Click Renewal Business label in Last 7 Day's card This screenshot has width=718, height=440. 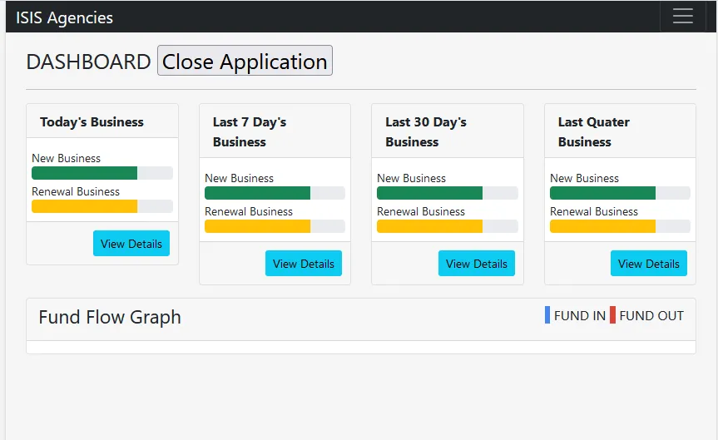249,212
